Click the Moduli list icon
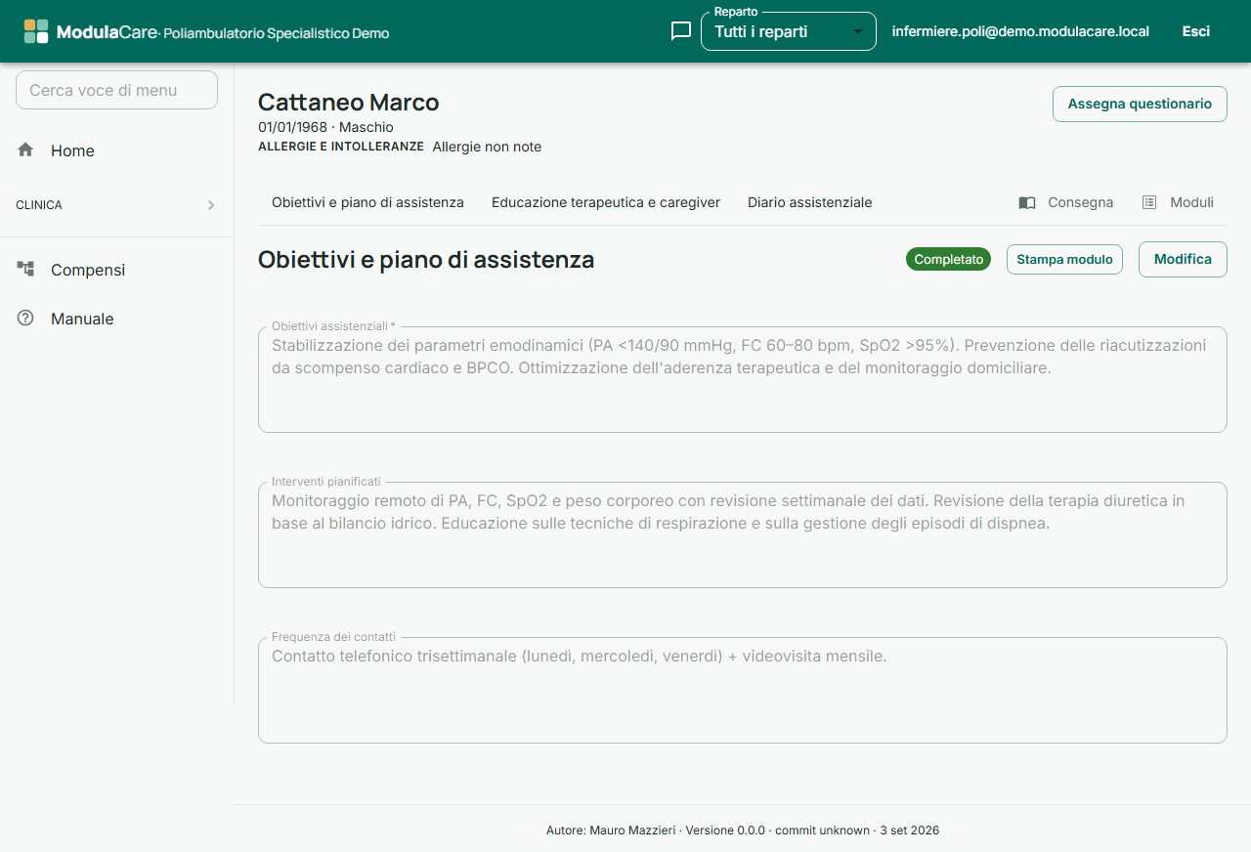Viewport: 1251px width, 852px height. click(1149, 202)
